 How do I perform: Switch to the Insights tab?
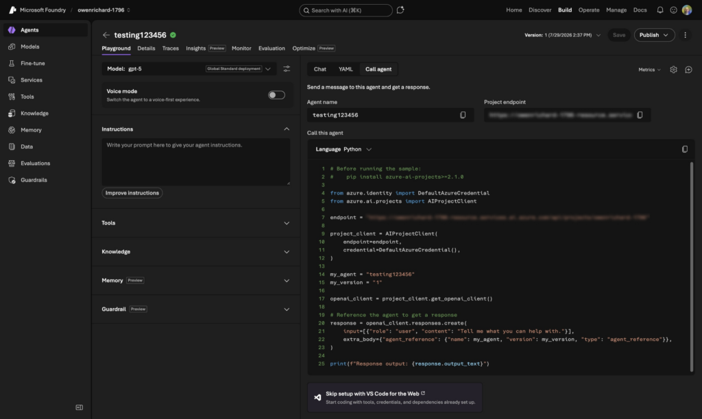click(x=195, y=49)
